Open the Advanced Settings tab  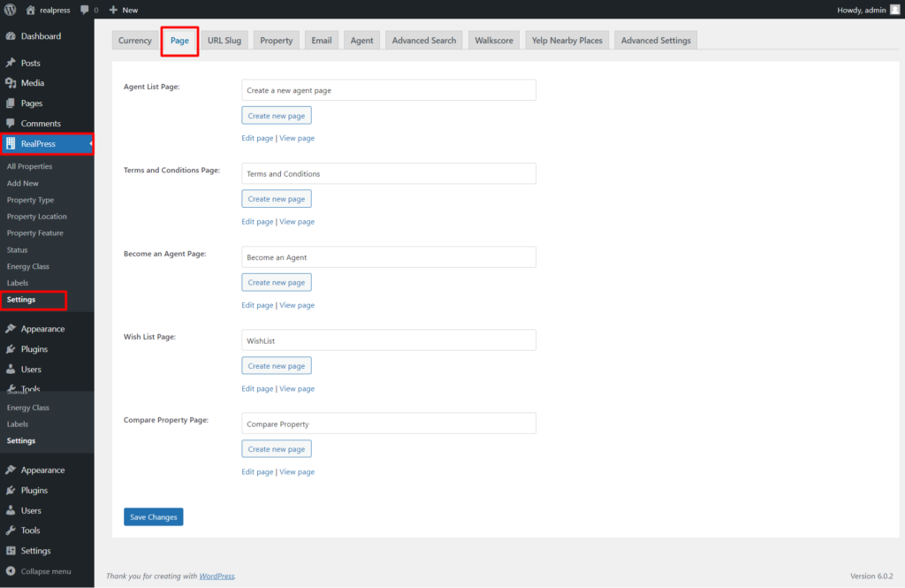[x=656, y=41]
